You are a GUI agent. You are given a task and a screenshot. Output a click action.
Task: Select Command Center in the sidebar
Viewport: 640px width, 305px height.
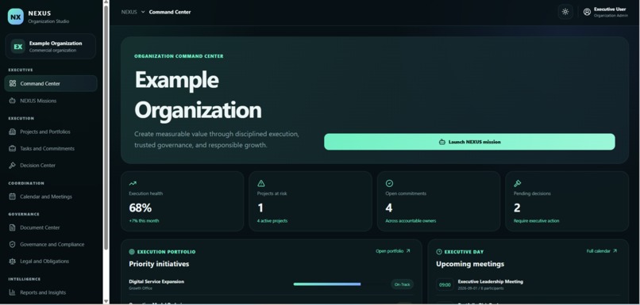51,83
